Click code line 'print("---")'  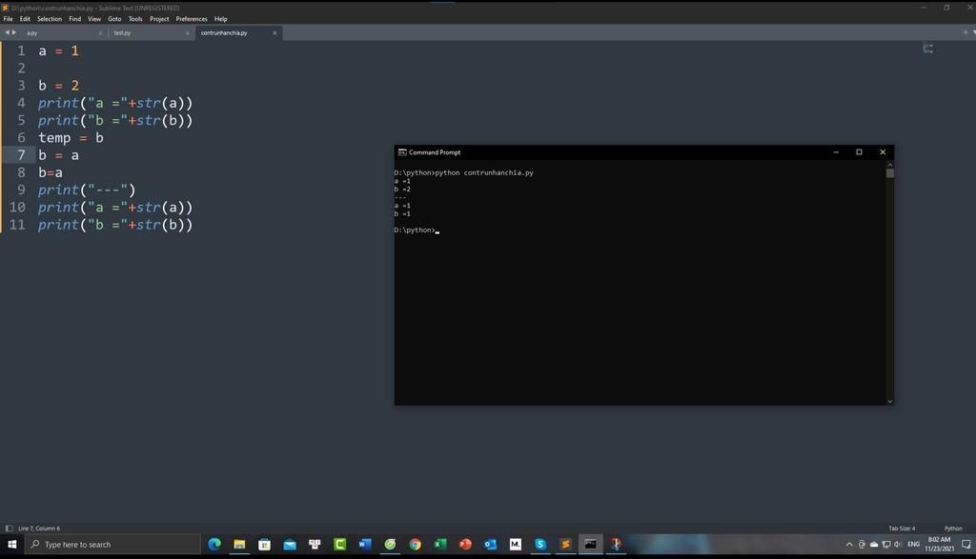pyautogui.click(x=87, y=190)
